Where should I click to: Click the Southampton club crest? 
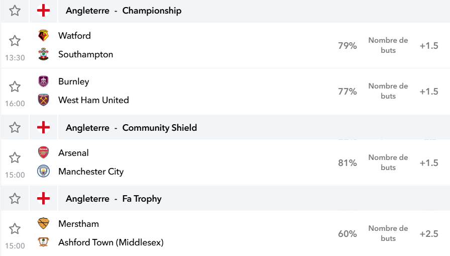point(43,54)
